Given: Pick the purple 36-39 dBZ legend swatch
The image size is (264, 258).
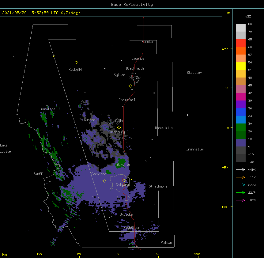Looking at the screenshot, I should click(241, 104).
